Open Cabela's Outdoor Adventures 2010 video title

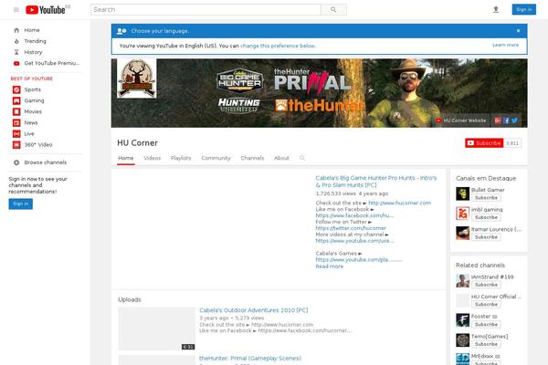(254, 310)
